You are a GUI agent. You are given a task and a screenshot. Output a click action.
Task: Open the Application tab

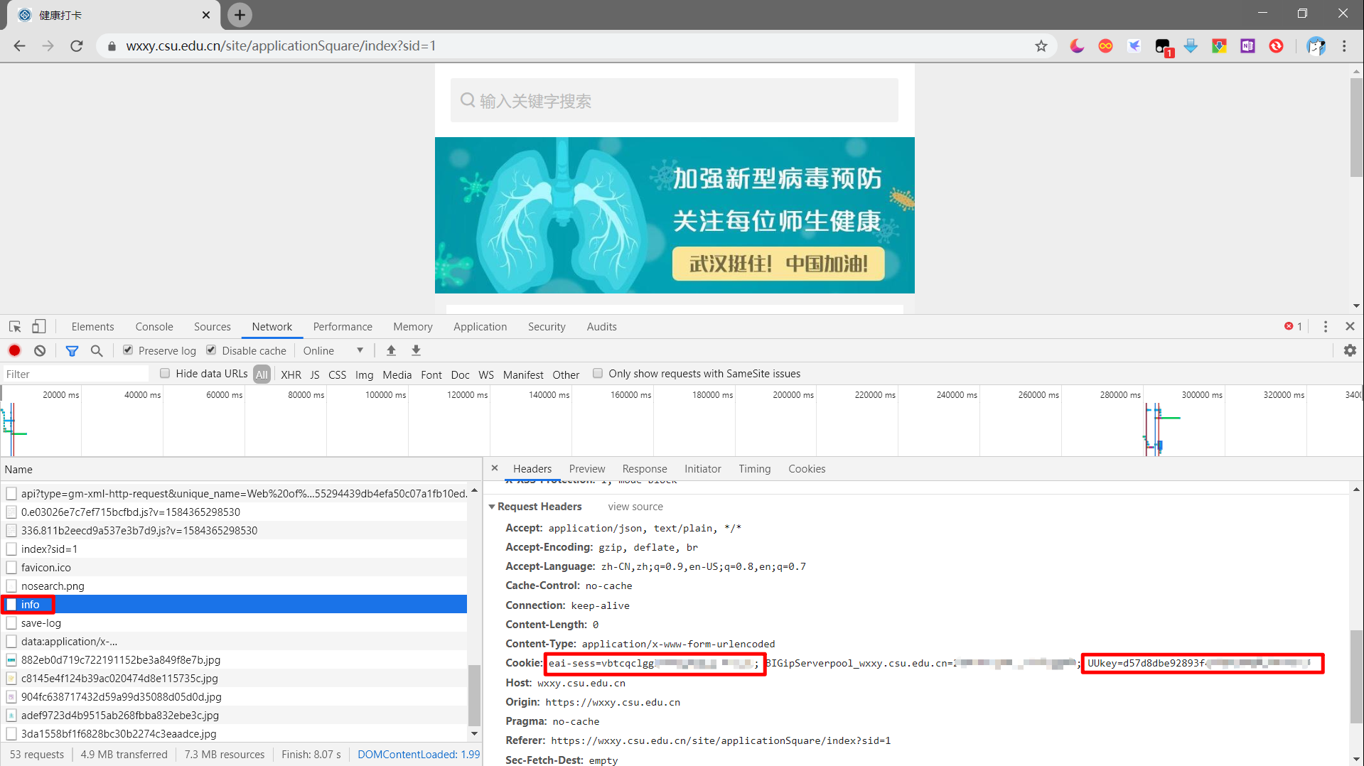click(480, 327)
